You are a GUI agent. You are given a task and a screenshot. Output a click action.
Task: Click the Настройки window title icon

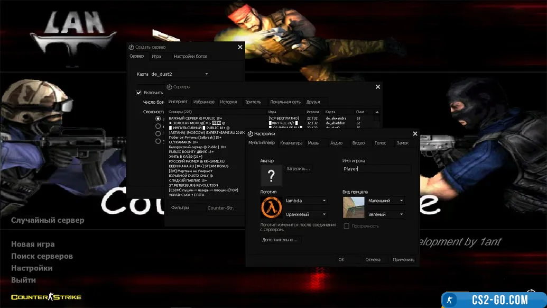(250, 134)
